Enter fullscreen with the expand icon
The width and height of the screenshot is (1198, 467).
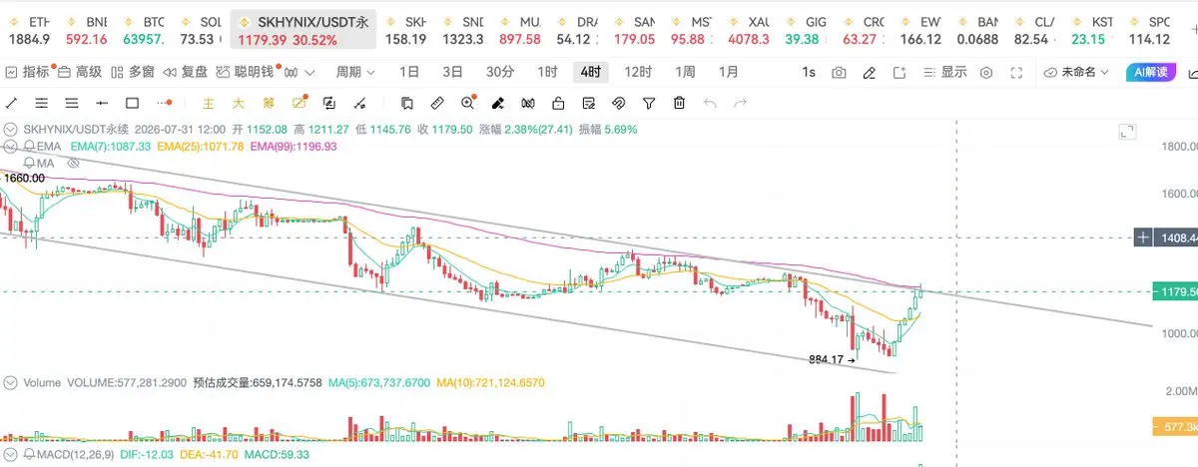pos(1017,73)
